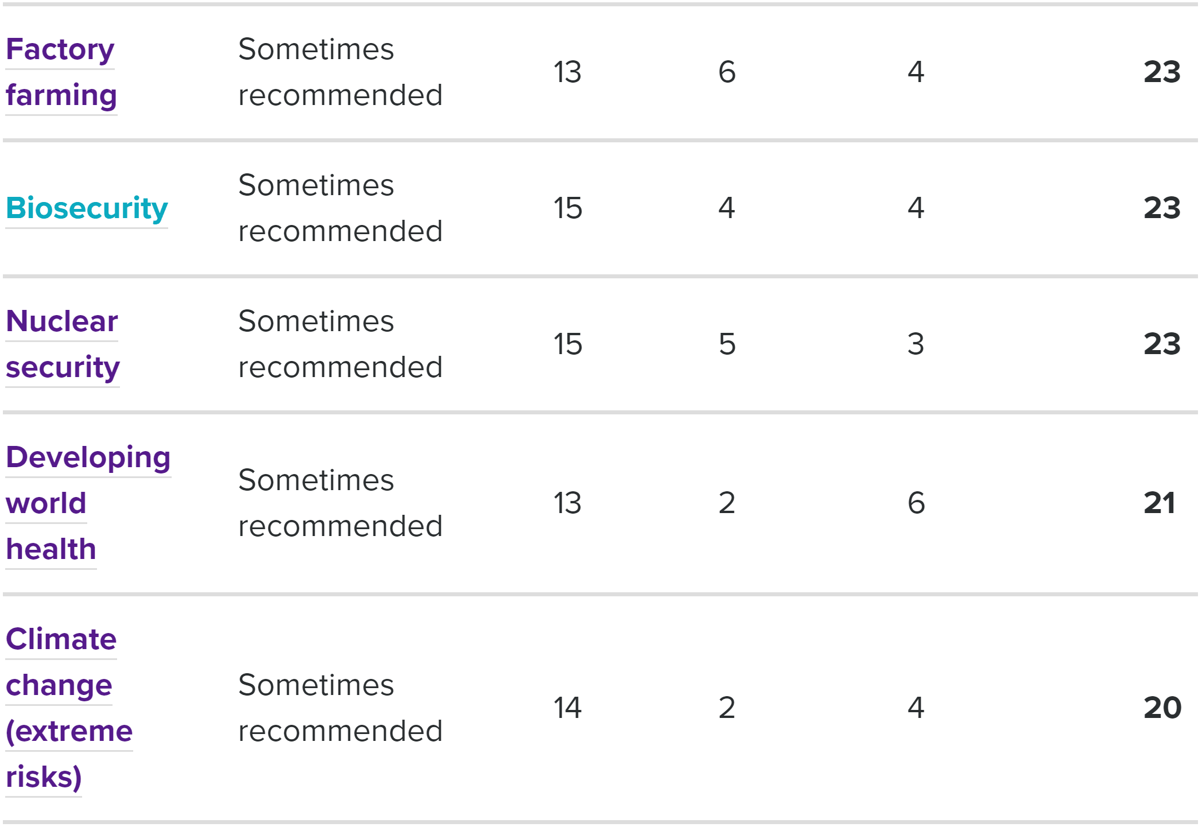The width and height of the screenshot is (1202, 827).
Task: Select the Climate change total score 20
Action: (1162, 708)
